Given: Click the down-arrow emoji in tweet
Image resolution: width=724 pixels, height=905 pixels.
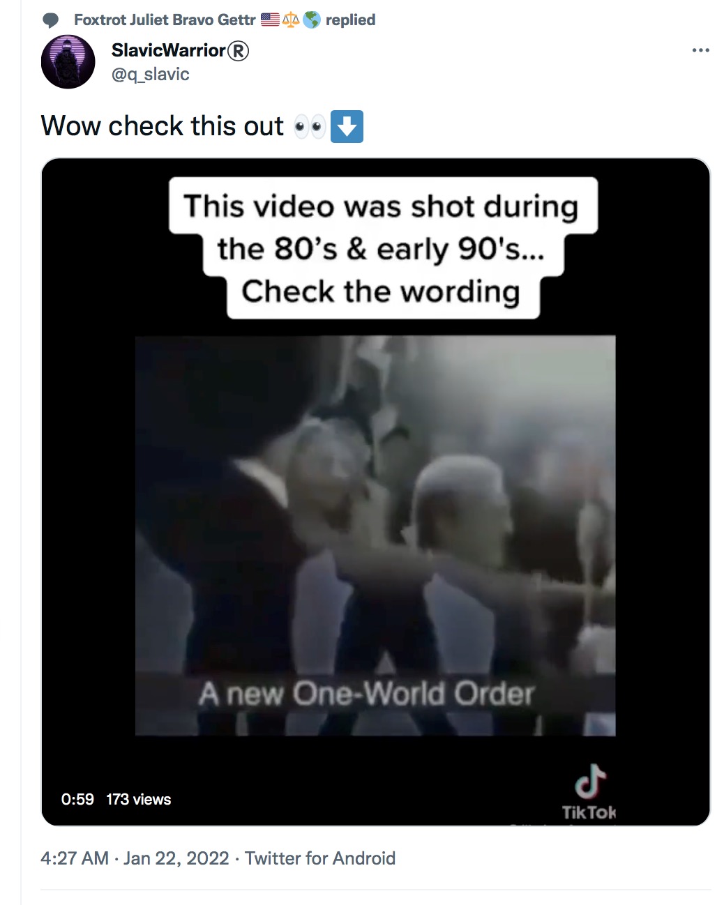Looking at the screenshot, I should click(x=347, y=126).
